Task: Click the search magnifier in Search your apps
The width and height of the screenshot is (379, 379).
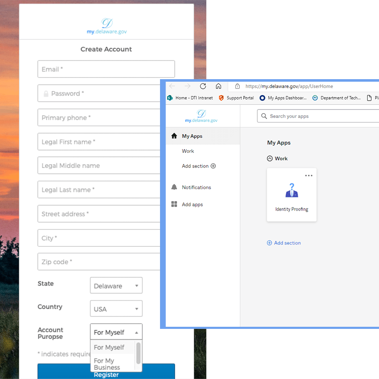Action: 264,116
